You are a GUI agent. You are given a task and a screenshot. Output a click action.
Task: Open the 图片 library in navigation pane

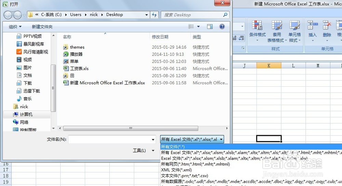click(x=24, y=68)
